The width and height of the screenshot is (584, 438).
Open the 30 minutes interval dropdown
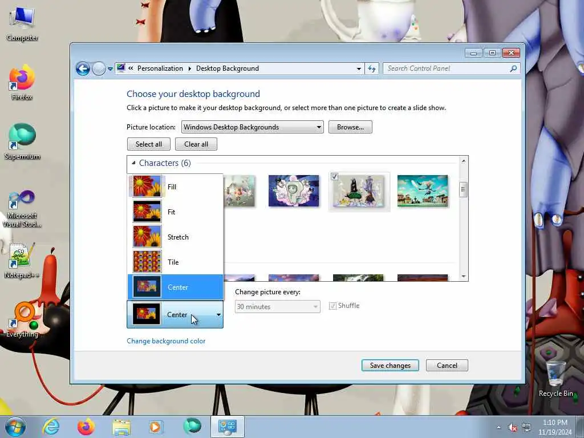click(x=278, y=306)
